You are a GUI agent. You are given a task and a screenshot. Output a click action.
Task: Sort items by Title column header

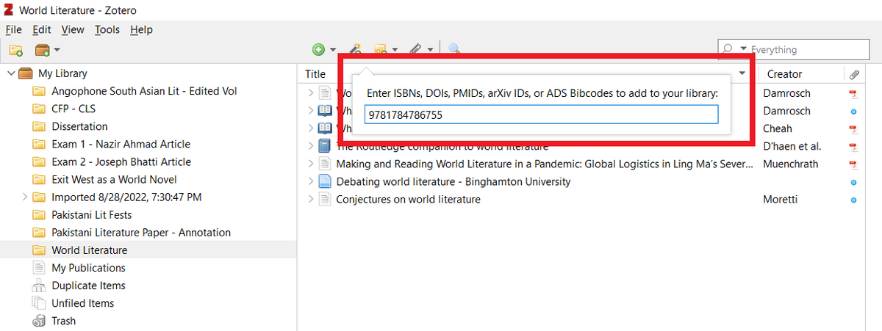tap(315, 74)
